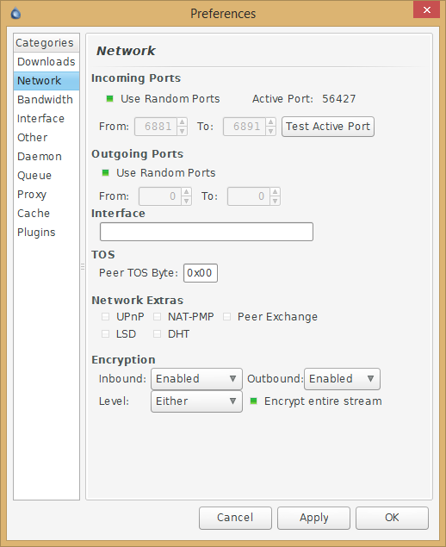Image resolution: width=446 pixels, height=547 pixels.
Task: Toggle incoming Use Random Ports checkbox
Action: tap(109, 99)
